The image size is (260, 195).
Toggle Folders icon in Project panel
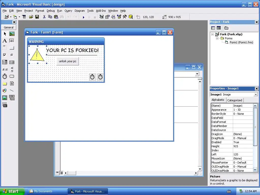click(226, 28)
